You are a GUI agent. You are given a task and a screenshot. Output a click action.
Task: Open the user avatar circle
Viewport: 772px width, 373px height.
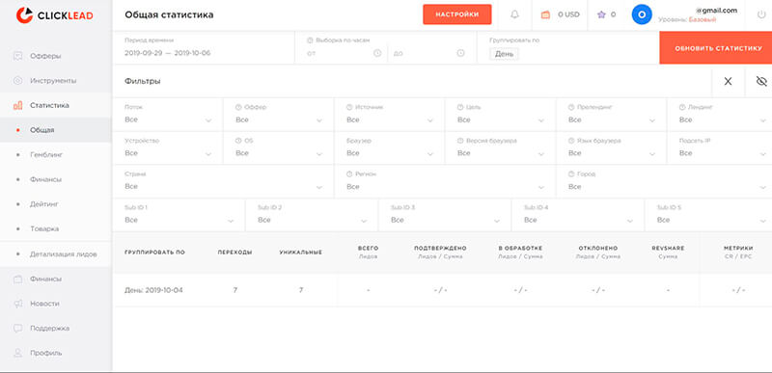click(x=642, y=14)
